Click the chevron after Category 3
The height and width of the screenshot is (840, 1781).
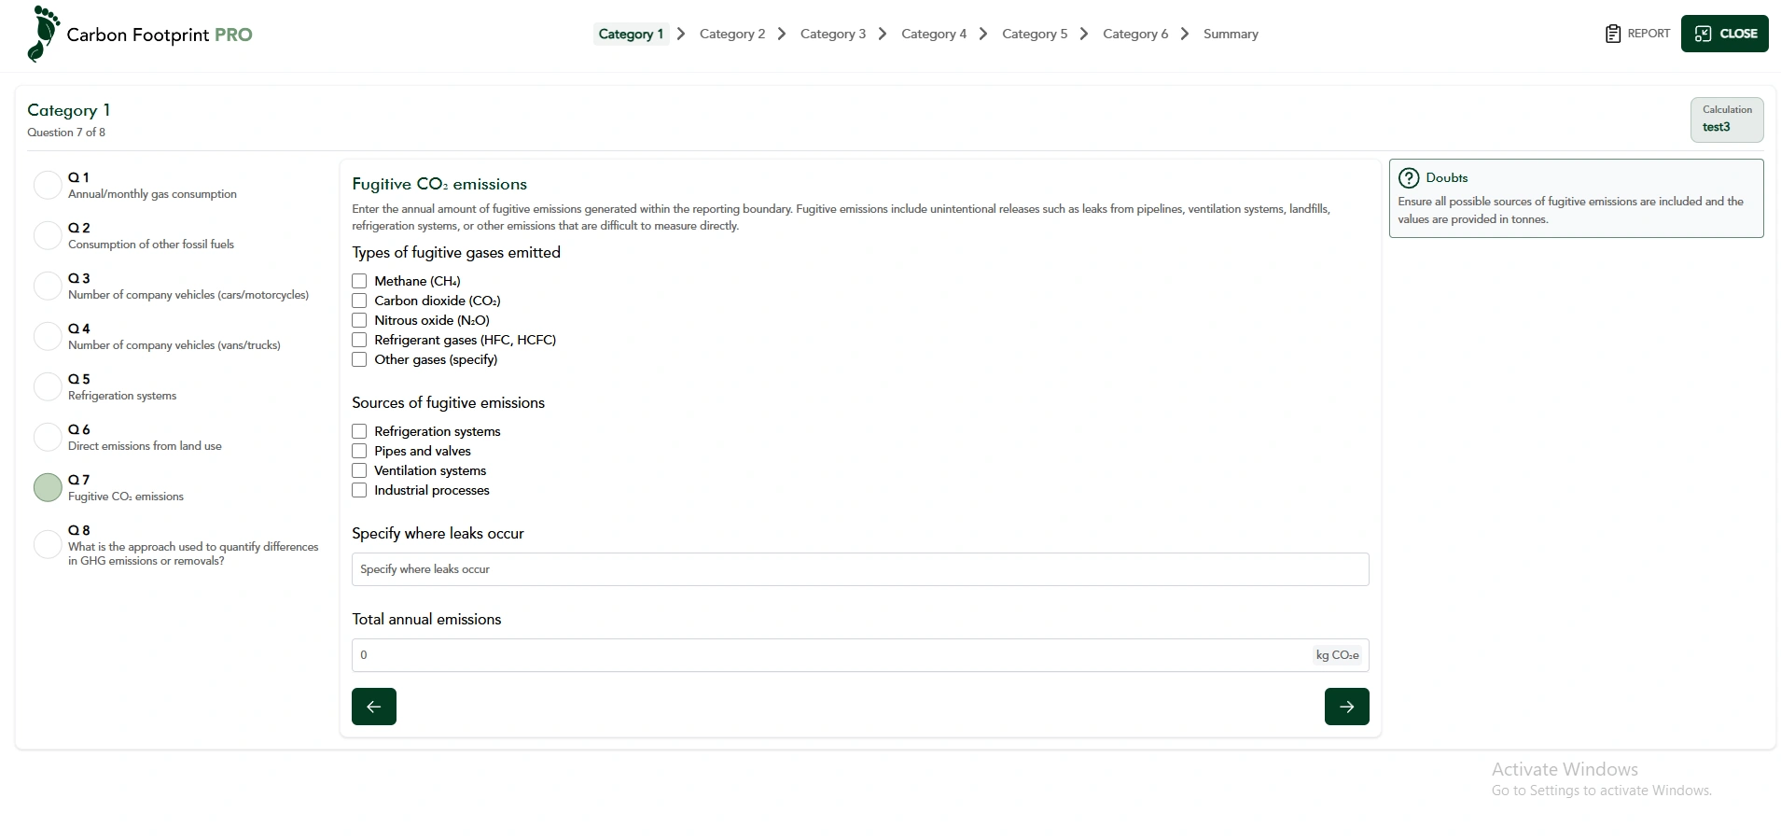[883, 34]
